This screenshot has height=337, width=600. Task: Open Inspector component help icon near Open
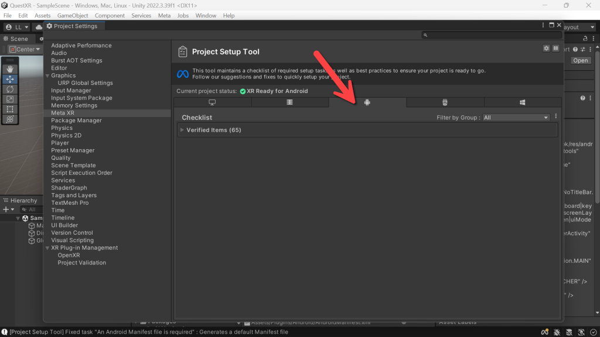[x=575, y=49]
